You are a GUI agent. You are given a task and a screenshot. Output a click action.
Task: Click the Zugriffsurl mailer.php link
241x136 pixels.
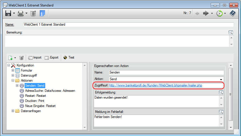(x=156, y=85)
